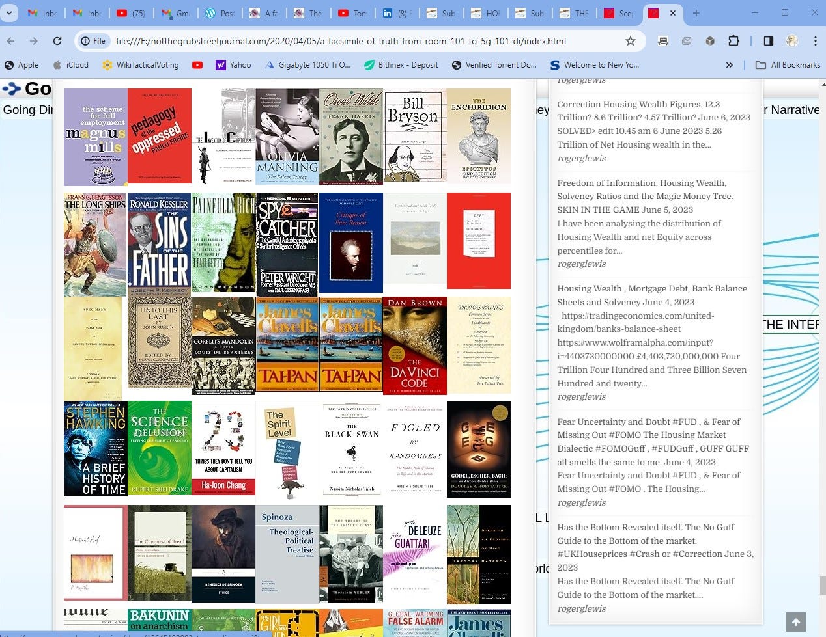
Task: Click the File site info chip
Action: (93, 41)
